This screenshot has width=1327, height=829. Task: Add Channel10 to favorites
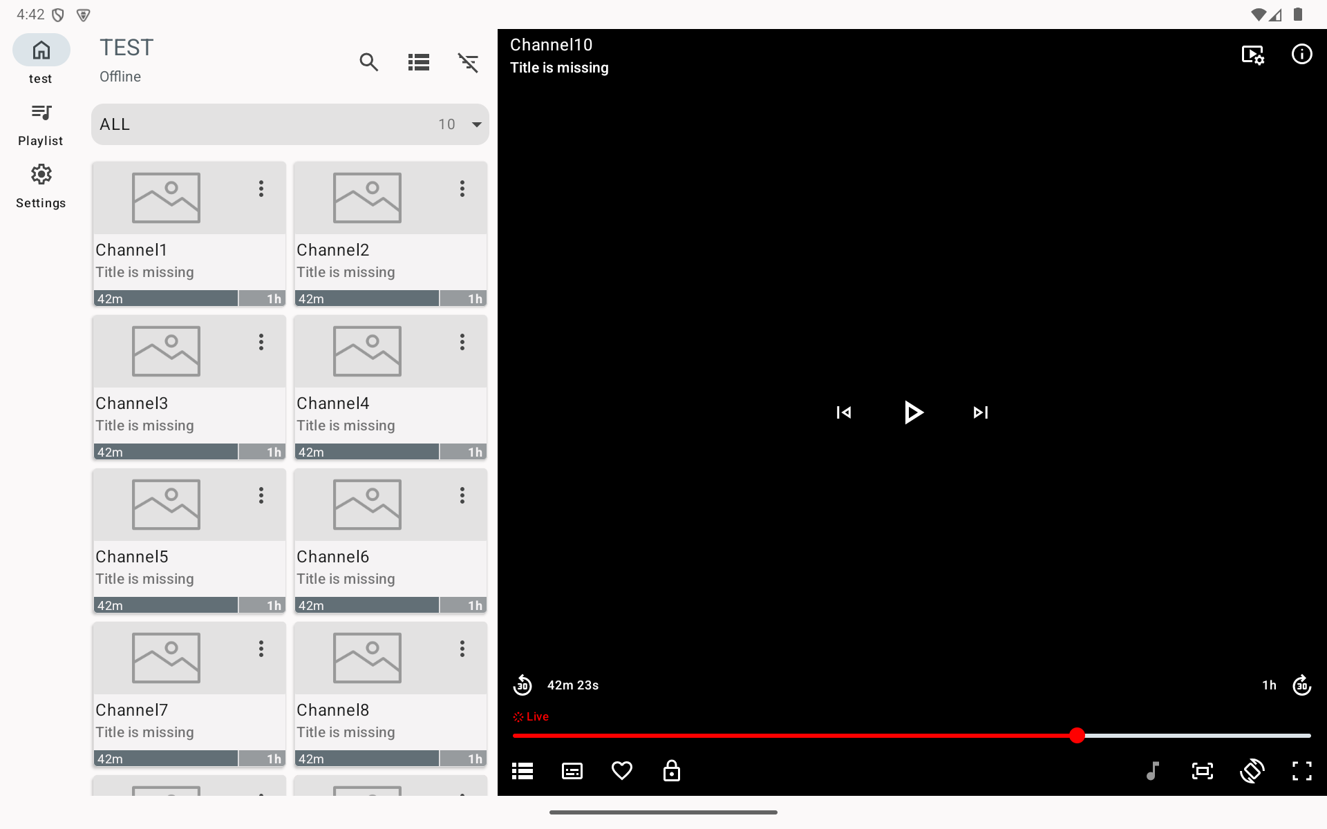point(621,771)
